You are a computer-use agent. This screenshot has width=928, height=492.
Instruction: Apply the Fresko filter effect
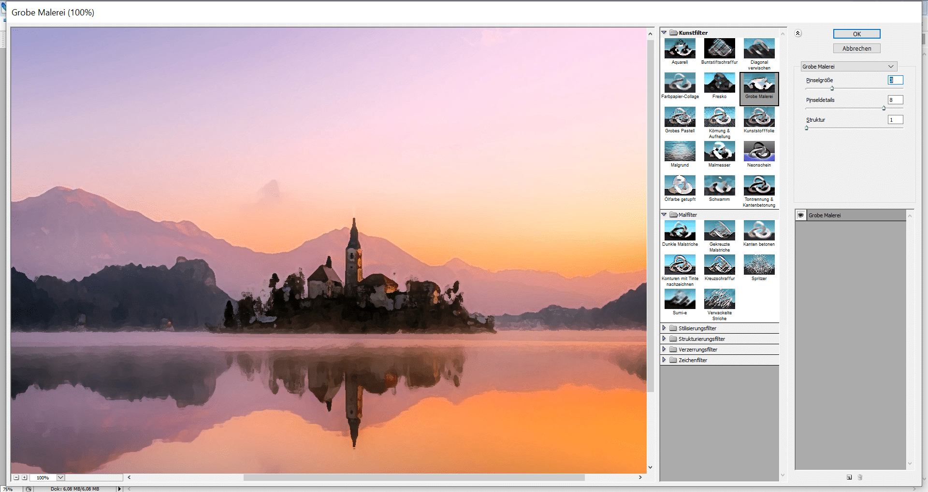[x=719, y=83]
